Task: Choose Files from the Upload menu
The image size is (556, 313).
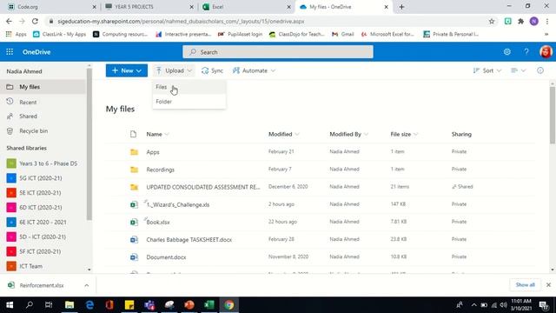Action: [x=189, y=87]
